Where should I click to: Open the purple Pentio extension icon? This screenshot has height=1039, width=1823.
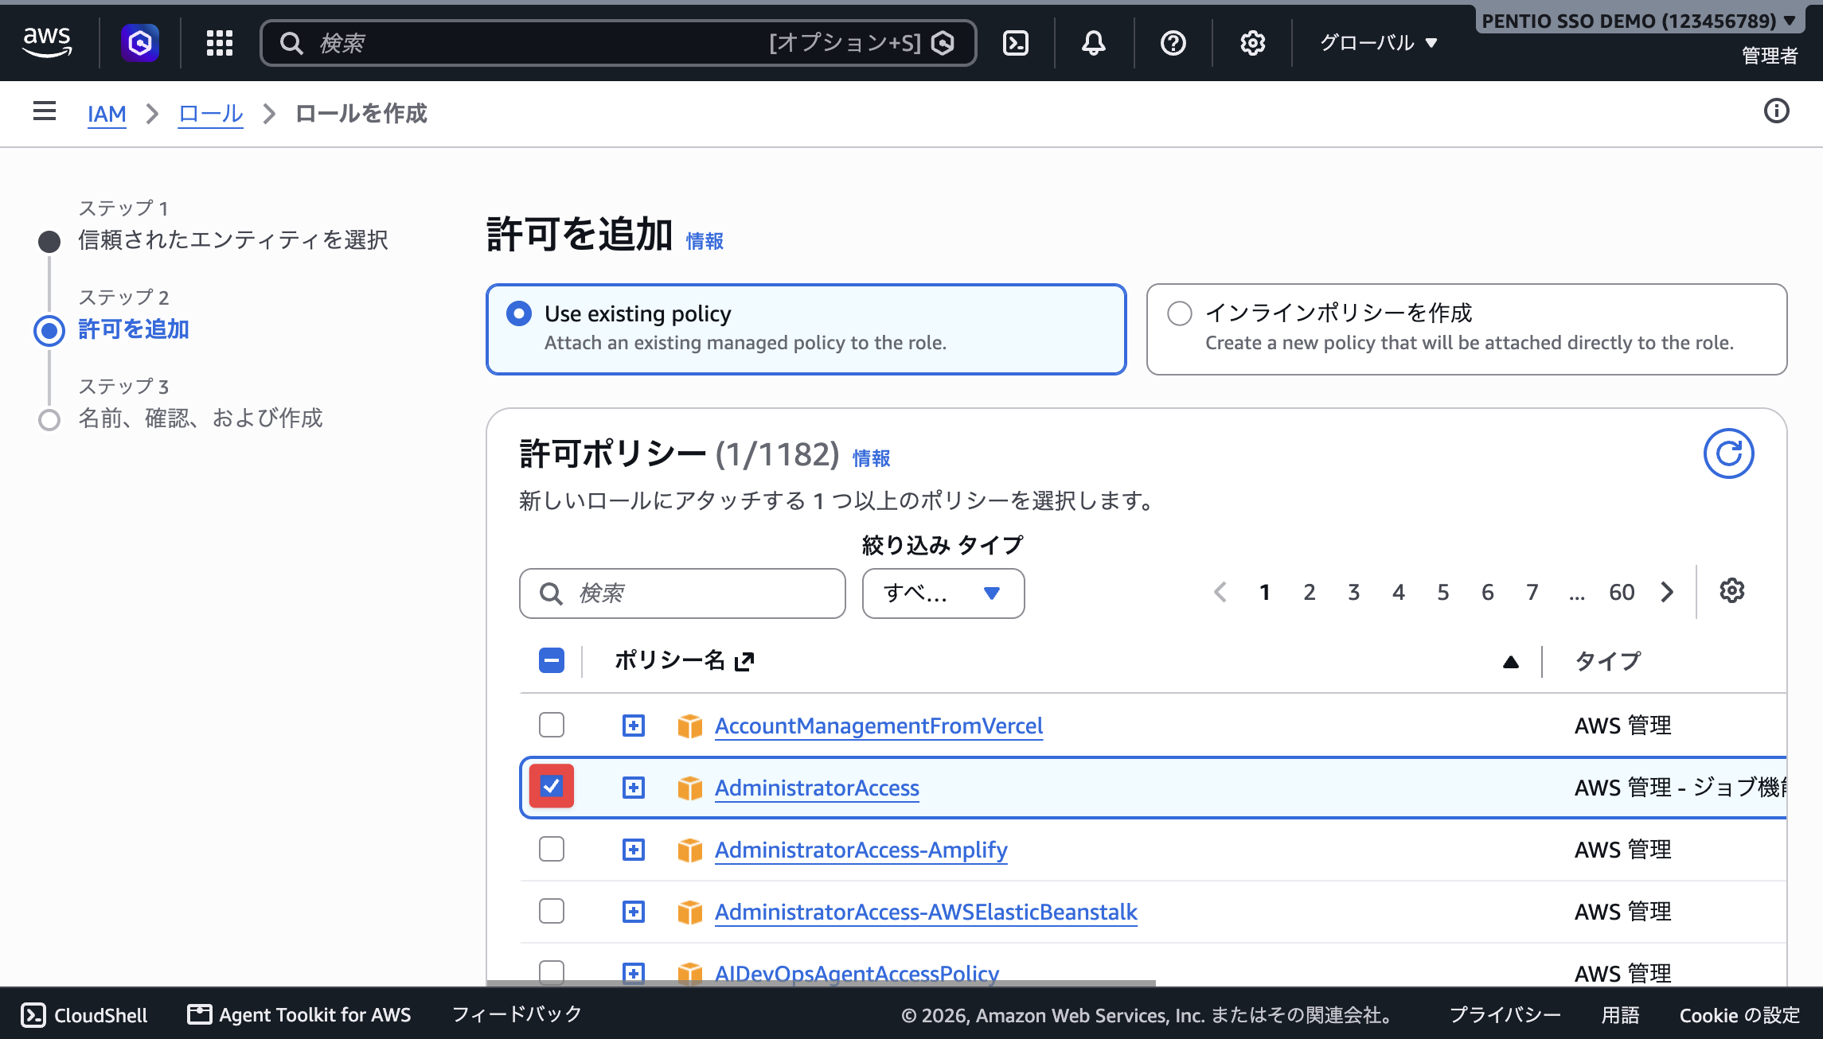coord(140,42)
